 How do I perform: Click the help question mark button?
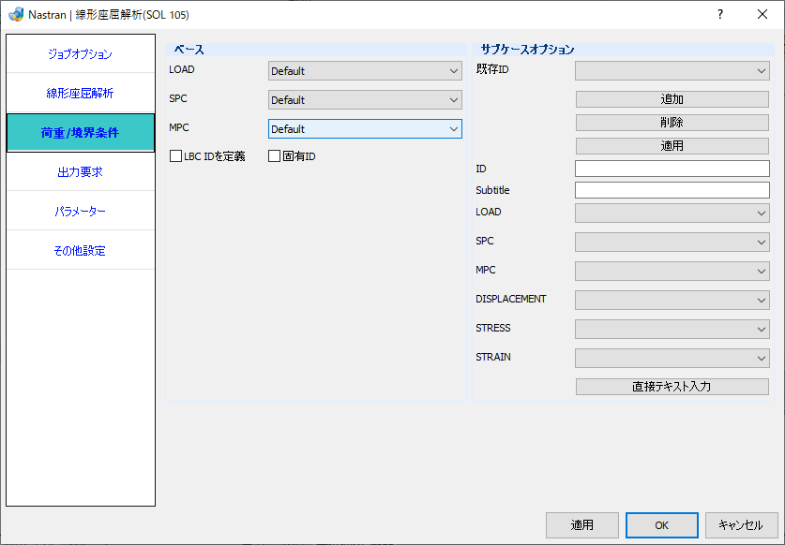(x=720, y=14)
